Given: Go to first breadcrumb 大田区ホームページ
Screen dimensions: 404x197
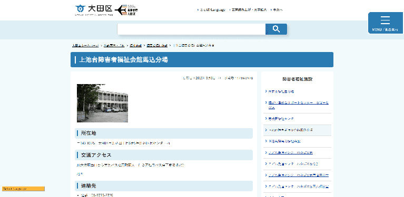Looking at the screenshot, I should pyautogui.click(x=85, y=46).
